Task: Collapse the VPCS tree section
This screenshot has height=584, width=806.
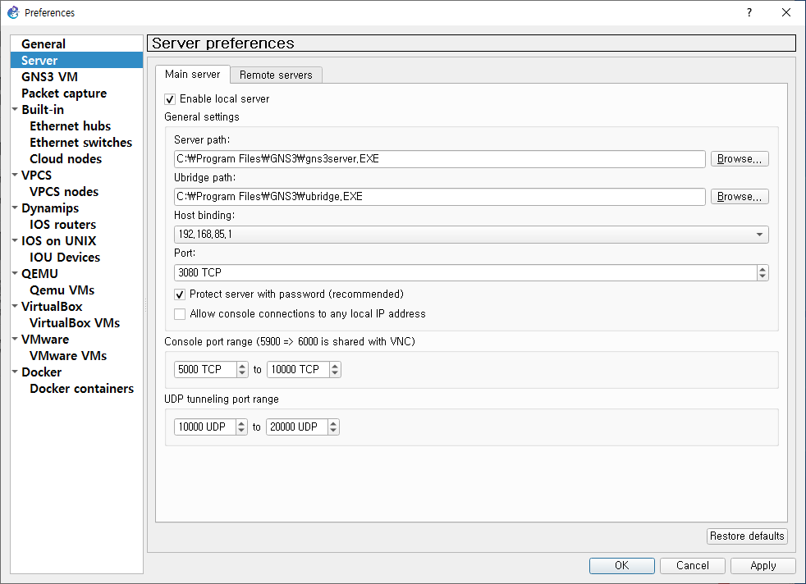Action: [x=15, y=176]
